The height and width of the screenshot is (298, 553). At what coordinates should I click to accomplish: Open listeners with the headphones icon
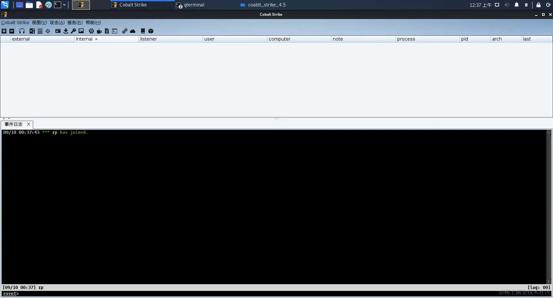22,31
